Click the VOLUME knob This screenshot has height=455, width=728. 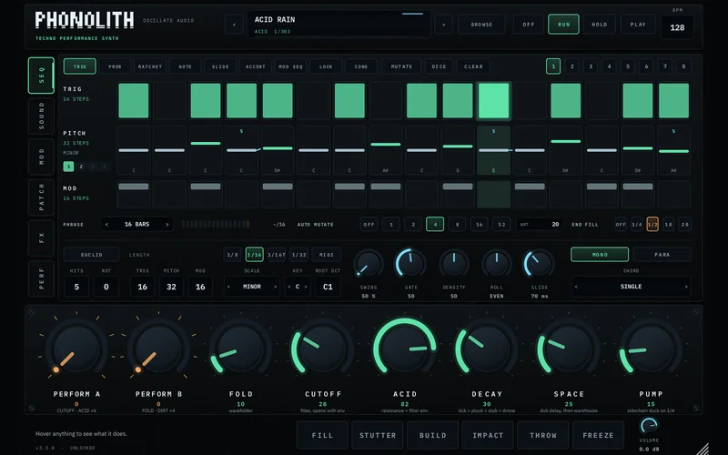click(649, 426)
